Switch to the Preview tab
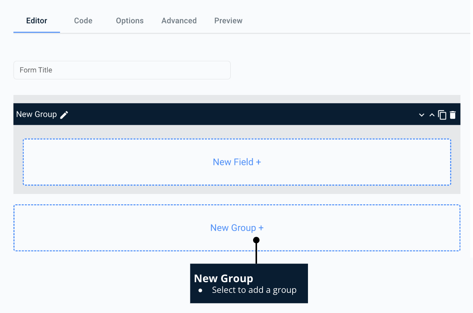 click(228, 21)
